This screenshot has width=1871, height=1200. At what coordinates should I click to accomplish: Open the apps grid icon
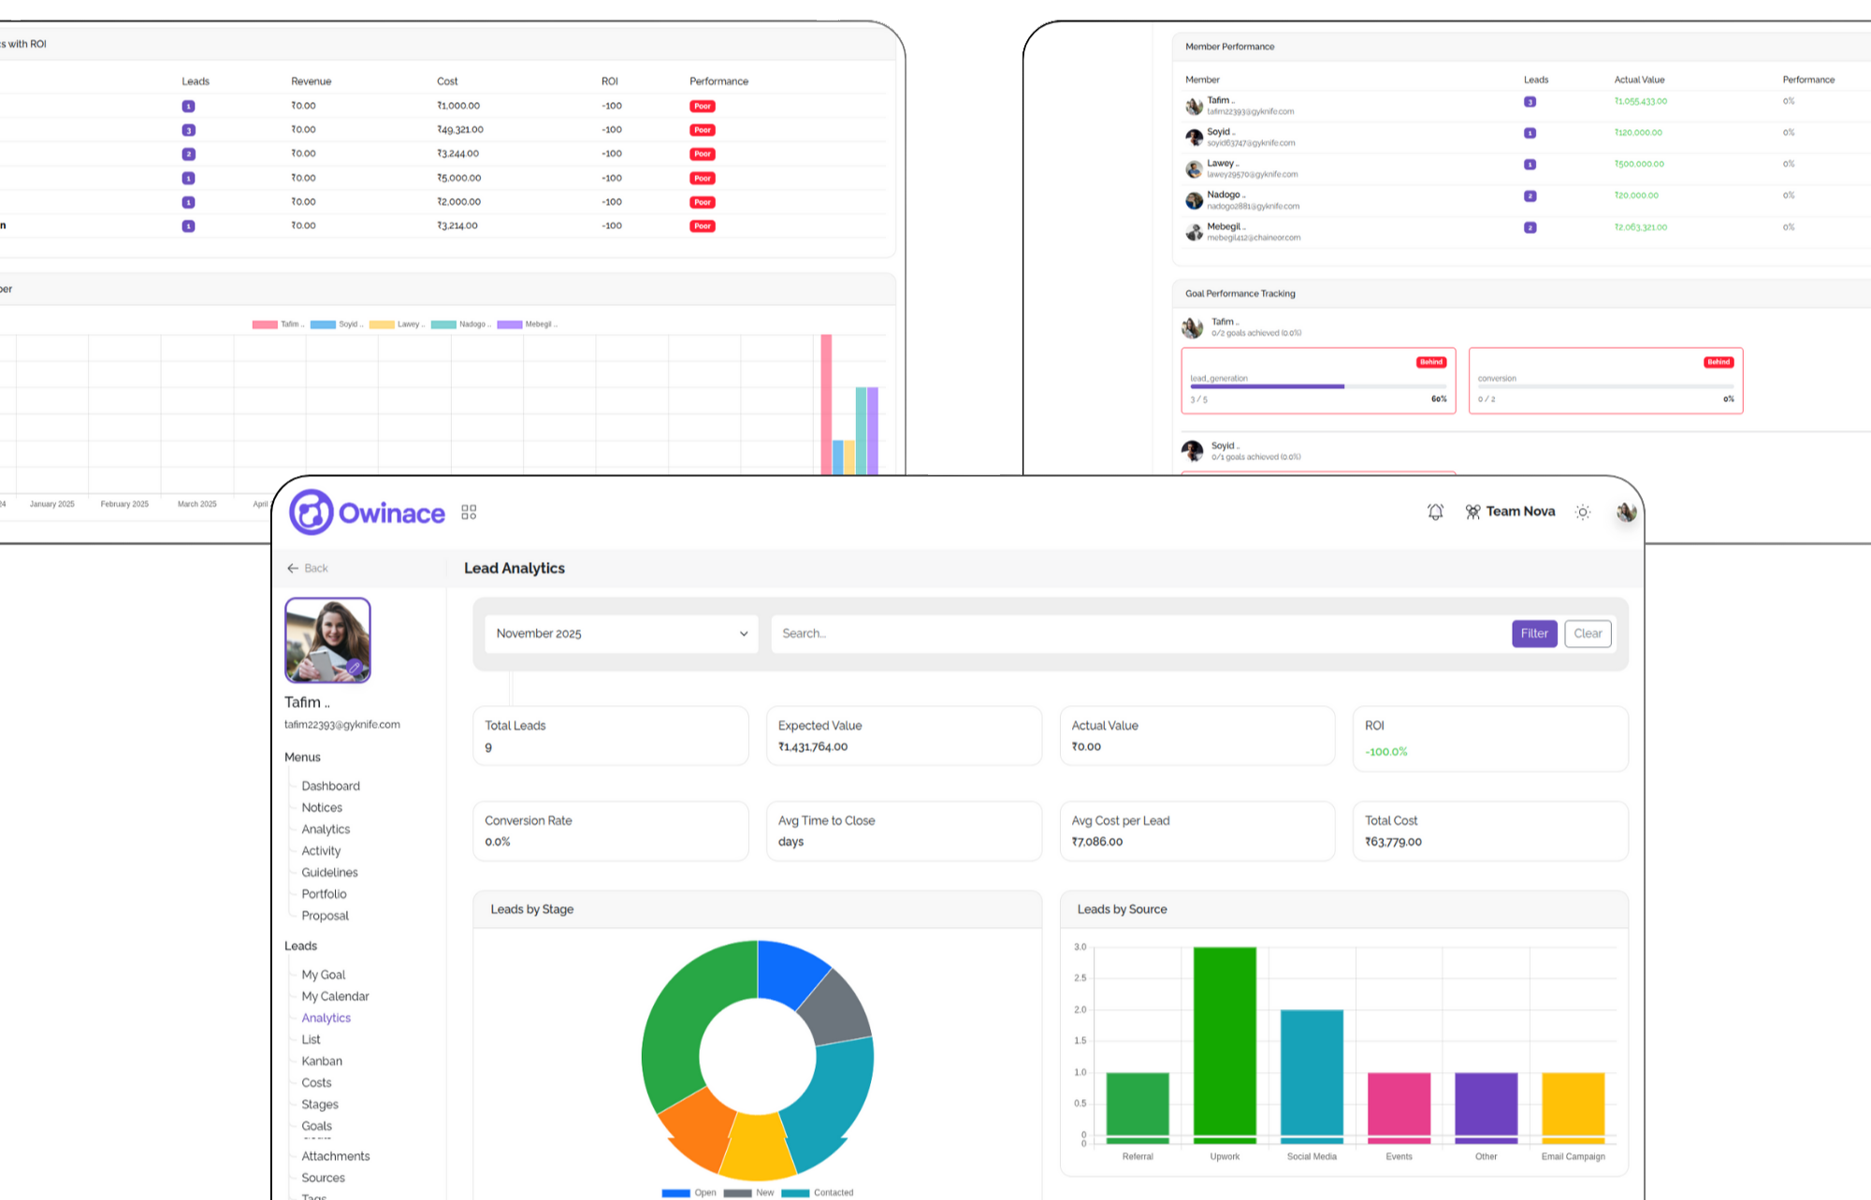click(469, 513)
